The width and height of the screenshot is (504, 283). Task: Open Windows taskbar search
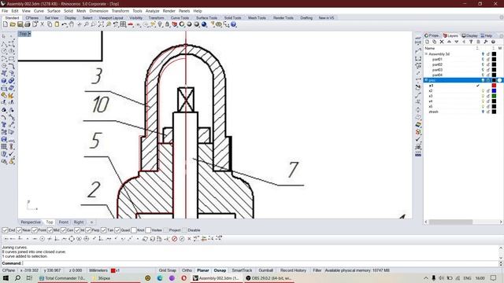click(x=17, y=277)
